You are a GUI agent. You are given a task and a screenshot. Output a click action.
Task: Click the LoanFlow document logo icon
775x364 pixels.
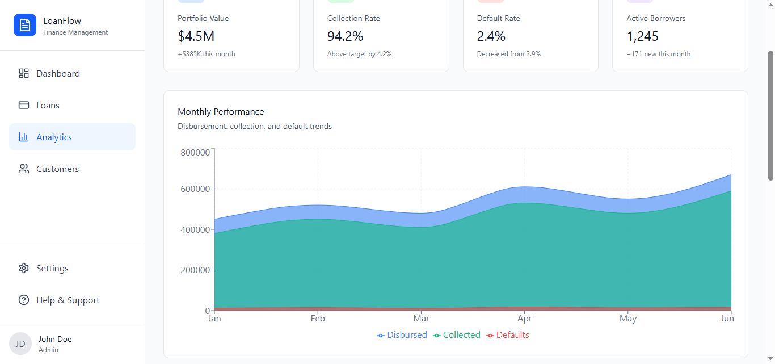(x=25, y=25)
